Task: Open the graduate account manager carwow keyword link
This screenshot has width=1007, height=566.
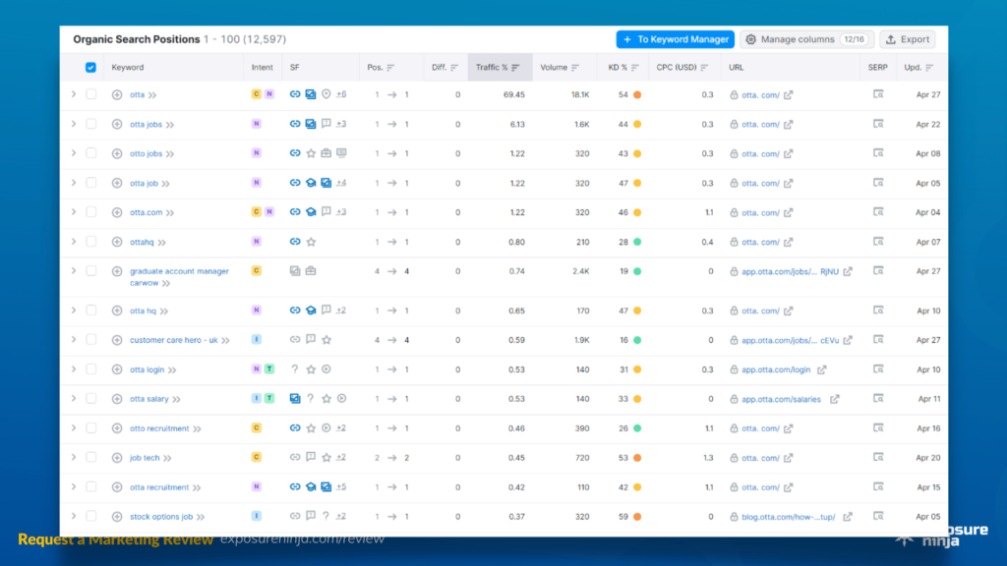Action: pyautogui.click(x=179, y=276)
